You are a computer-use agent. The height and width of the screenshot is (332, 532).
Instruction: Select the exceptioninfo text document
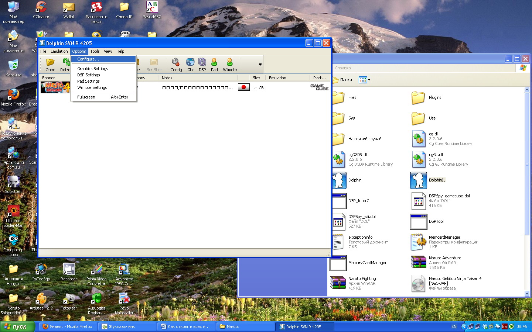360,242
